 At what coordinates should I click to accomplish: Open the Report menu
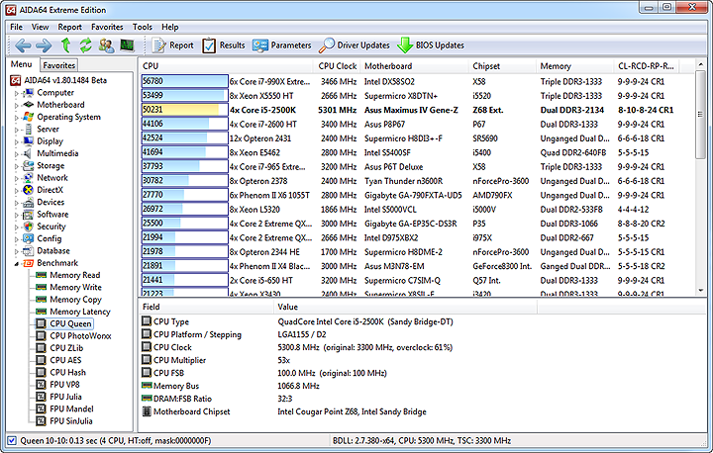(69, 27)
